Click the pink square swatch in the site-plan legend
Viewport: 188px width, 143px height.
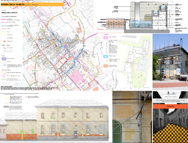point(106,38)
